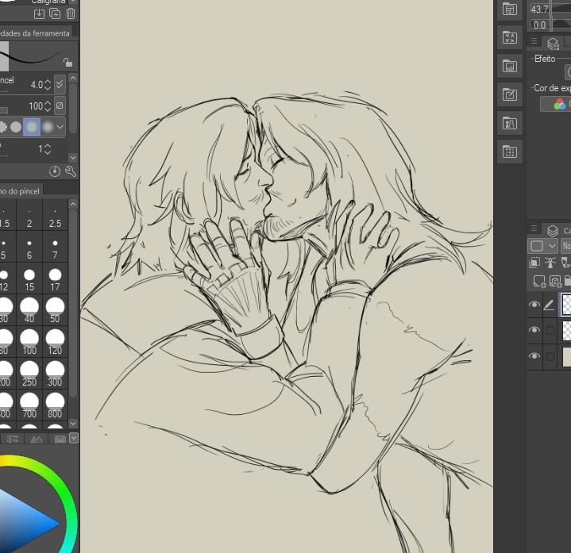Viewport: 571px width, 553px height.
Task: Open the color slider panel tab
Action: (13, 439)
